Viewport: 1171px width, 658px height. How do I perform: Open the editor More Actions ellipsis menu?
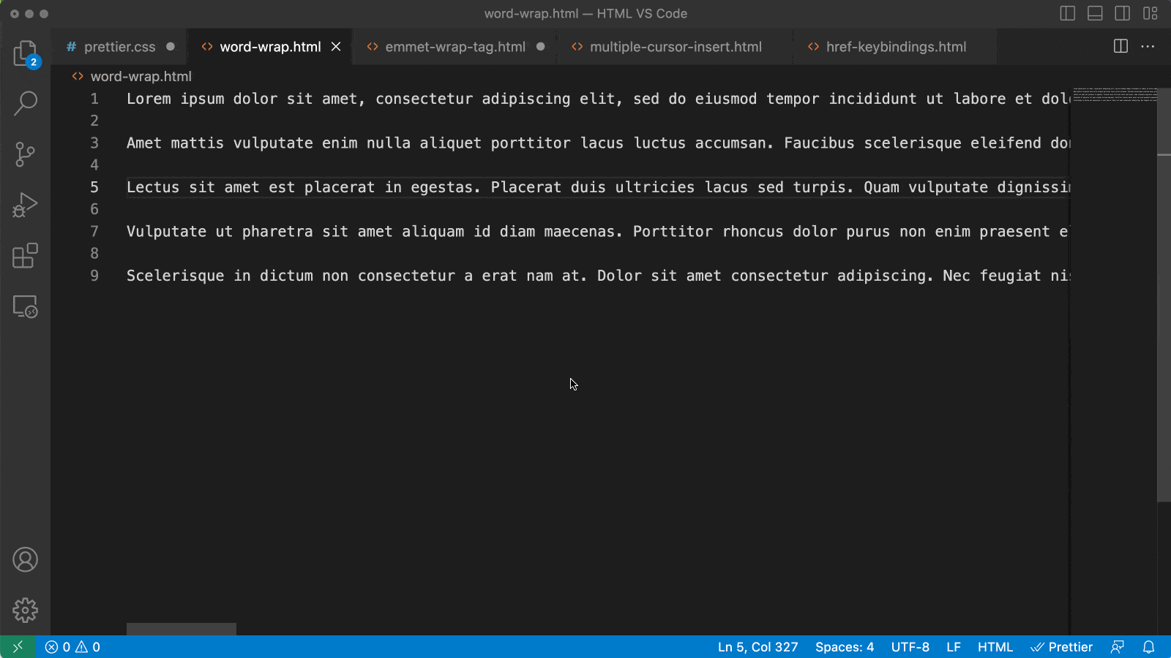pyautogui.click(x=1148, y=47)
